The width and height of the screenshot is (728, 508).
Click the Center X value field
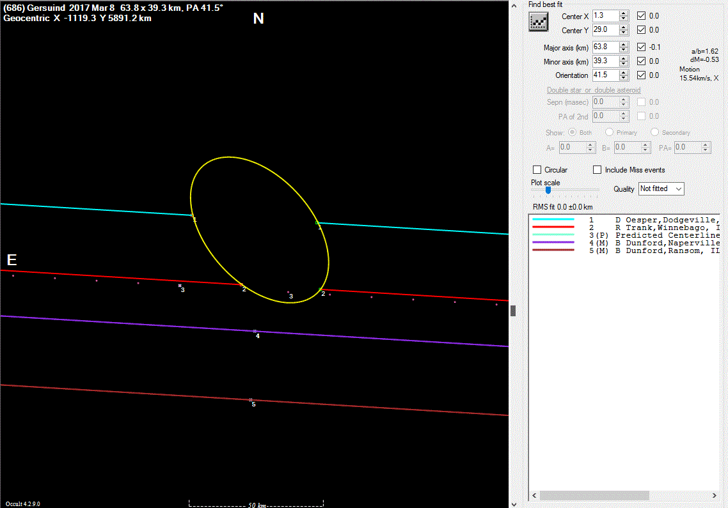pyautogui.click(x=606, y=16)
